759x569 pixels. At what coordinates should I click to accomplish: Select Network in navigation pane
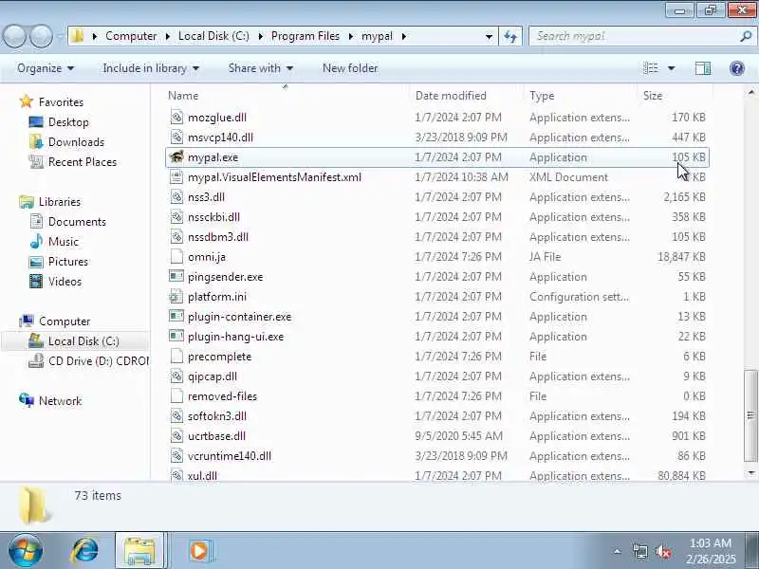click(60, 400)
